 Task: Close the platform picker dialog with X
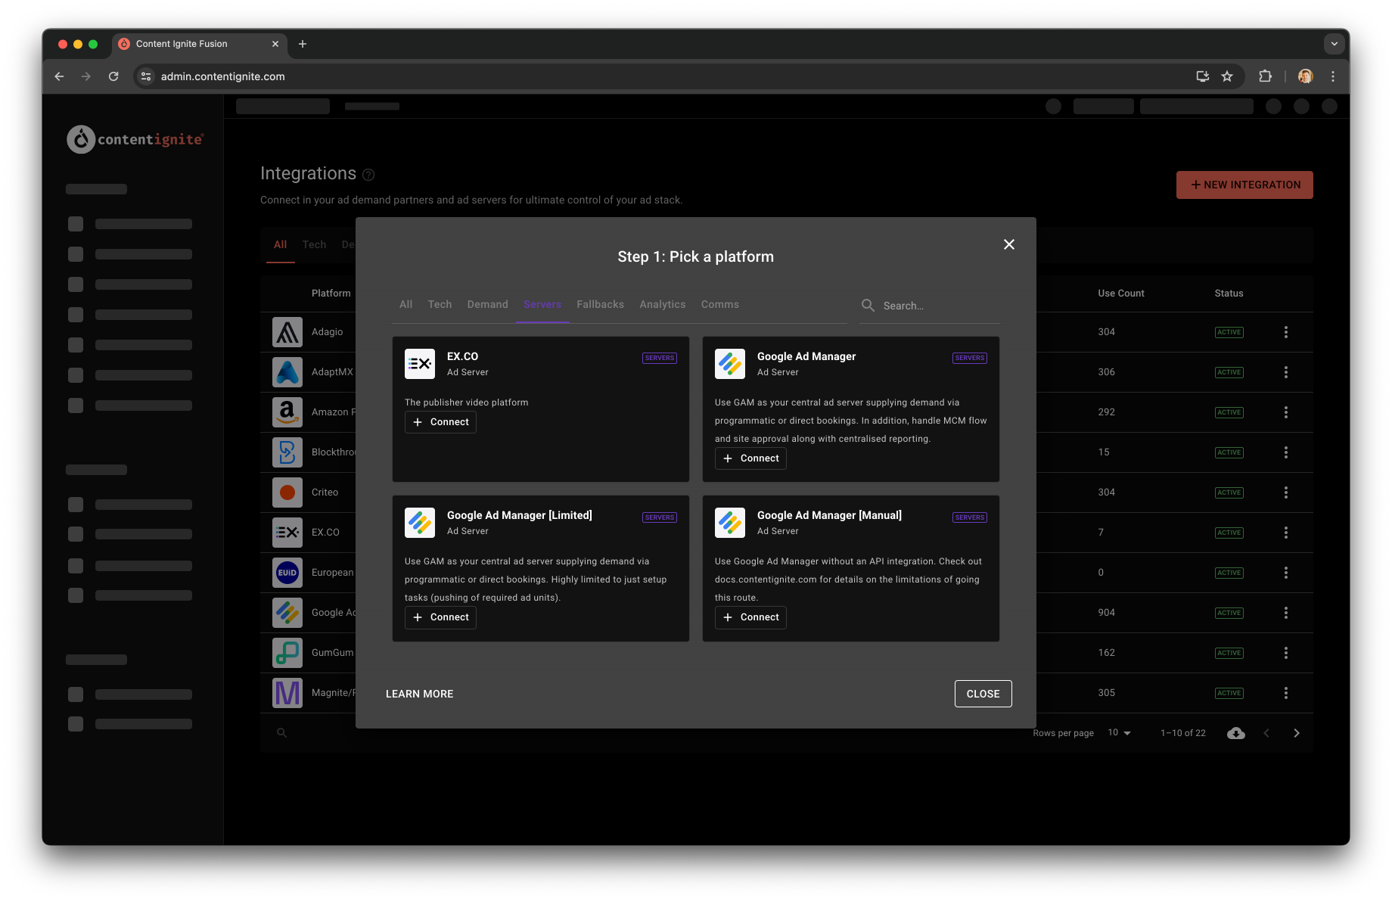click(x=1008, y=244)
